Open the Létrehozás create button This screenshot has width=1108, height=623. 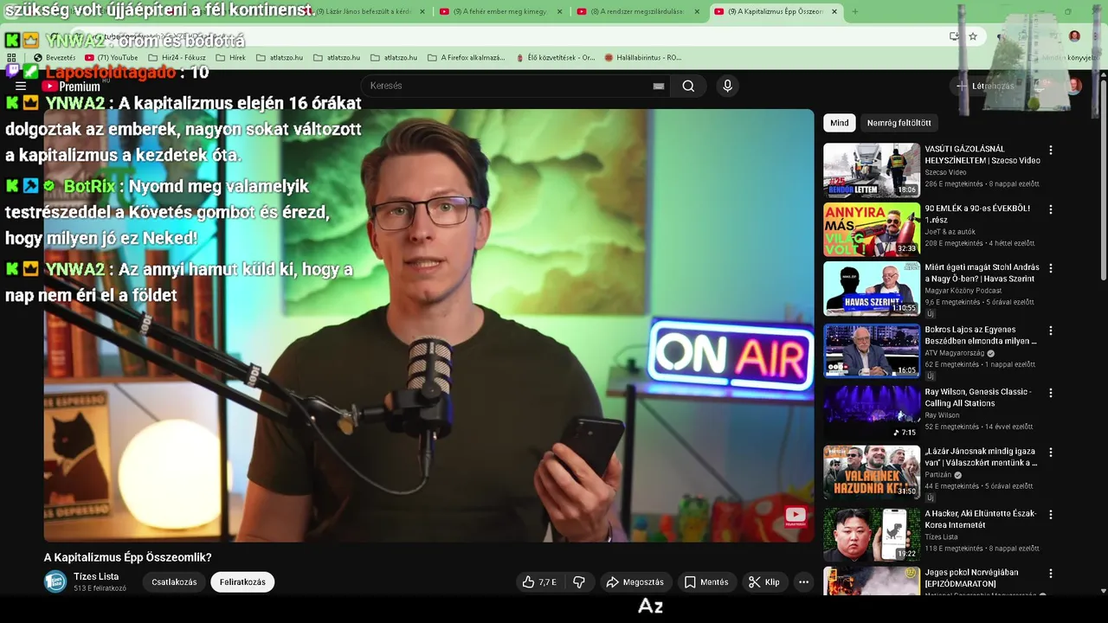point(986,86)
